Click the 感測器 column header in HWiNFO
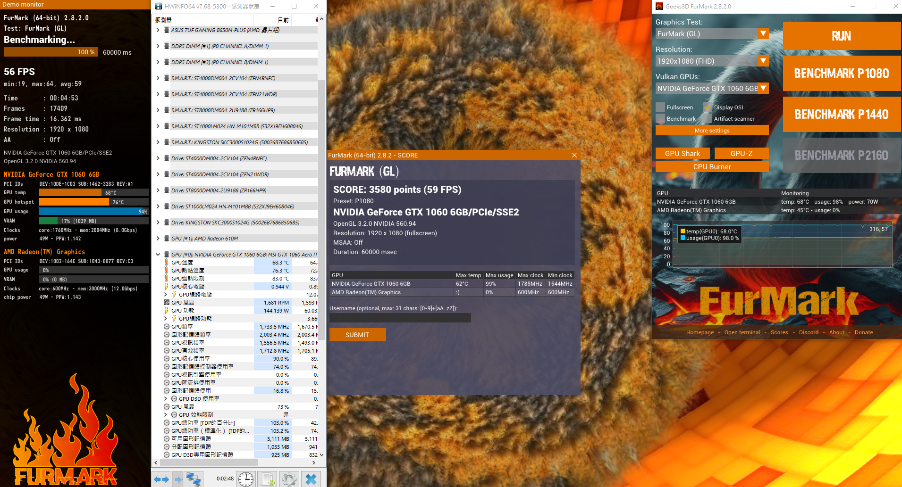902x487 pixels. [x=203, y=20]
